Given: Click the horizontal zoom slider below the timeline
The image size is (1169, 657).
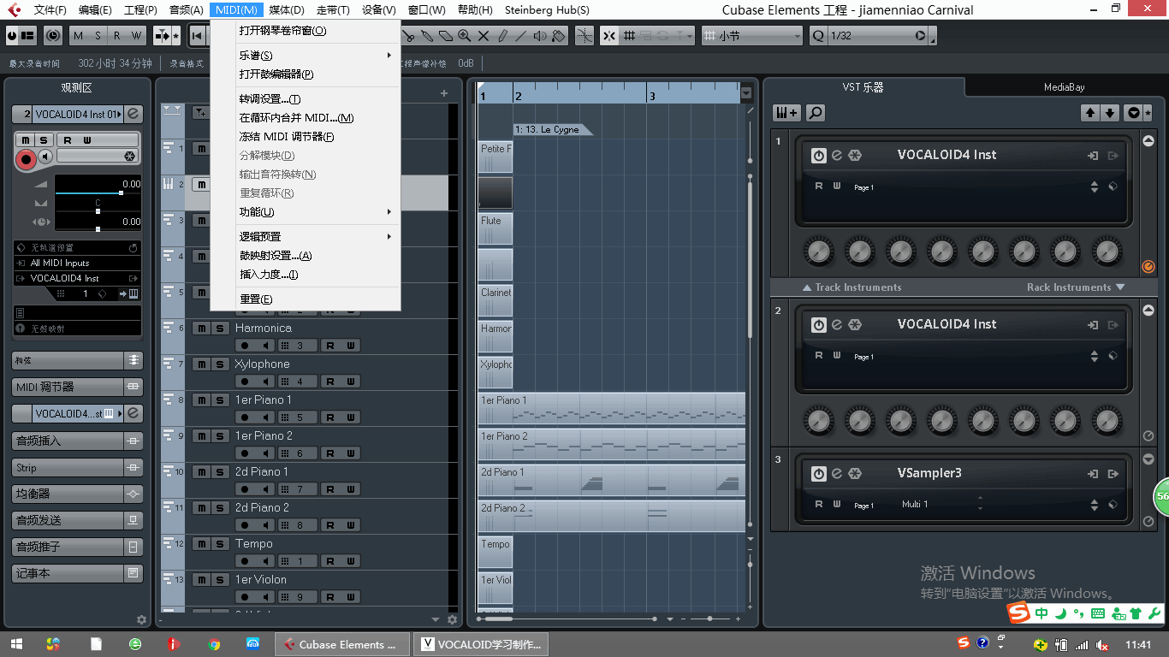Looking at the screenshot, I should [709, 619].
